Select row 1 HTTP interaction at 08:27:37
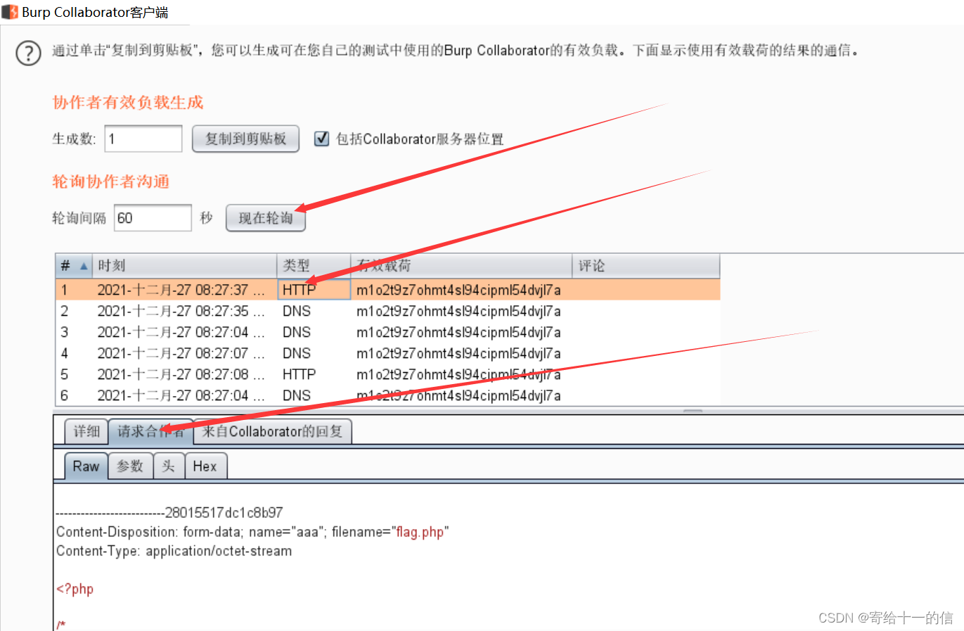Viewport: 964px width, 631px height. 387,290
